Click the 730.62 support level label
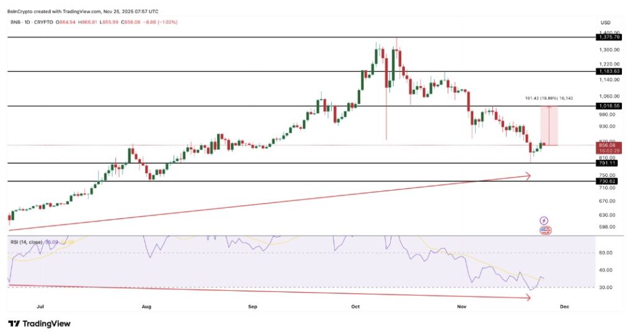 click(x=607, y=181)
